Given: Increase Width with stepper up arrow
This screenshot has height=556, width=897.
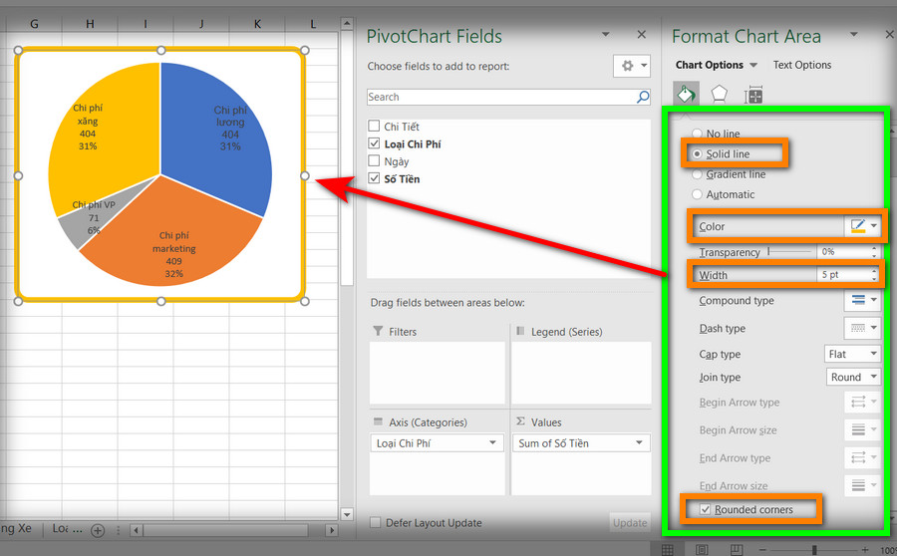Looking at the screenshot, I should pyautogui.click(x=874, y=271).
